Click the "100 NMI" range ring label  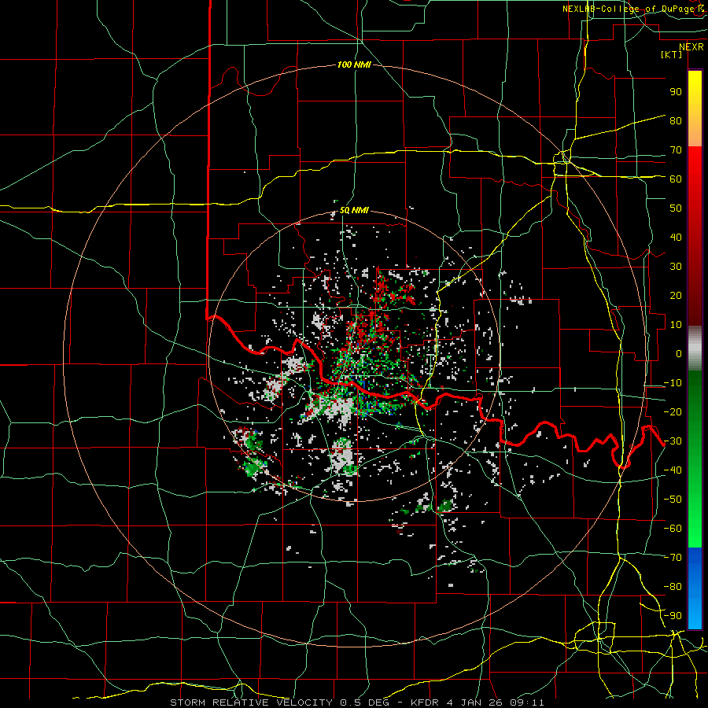click(x=354, y=65)
